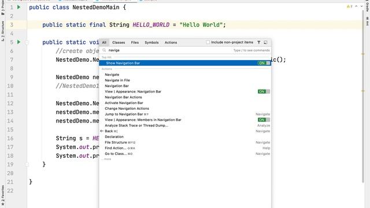Open the Structure tool window
The image size is (370, 208).
coord(2,31)
